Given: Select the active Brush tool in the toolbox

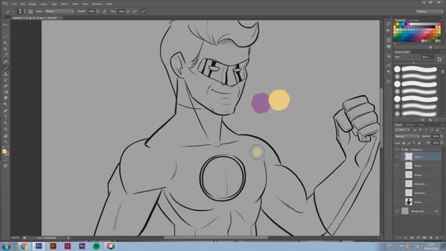Looking at the screenshot, I should coord(6,68).
